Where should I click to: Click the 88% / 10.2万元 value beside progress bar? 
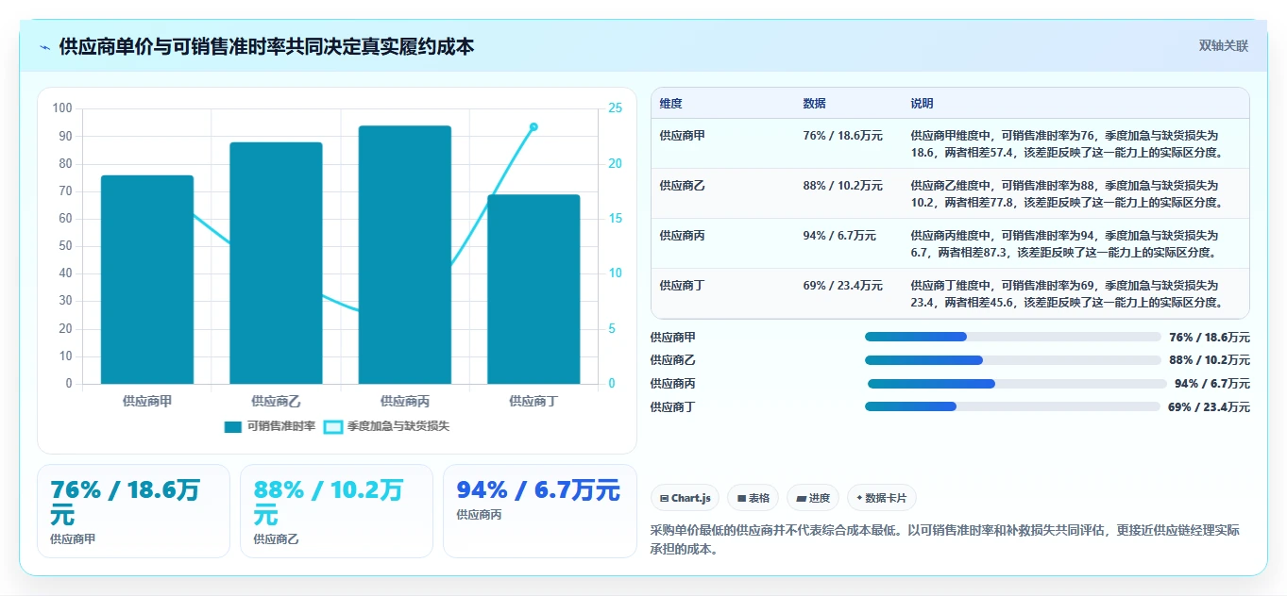[x=1209, y=360]
